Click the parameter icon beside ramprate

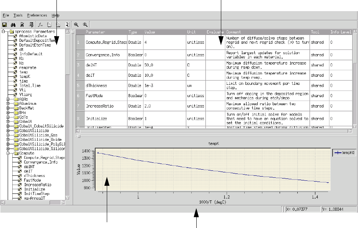15,68
